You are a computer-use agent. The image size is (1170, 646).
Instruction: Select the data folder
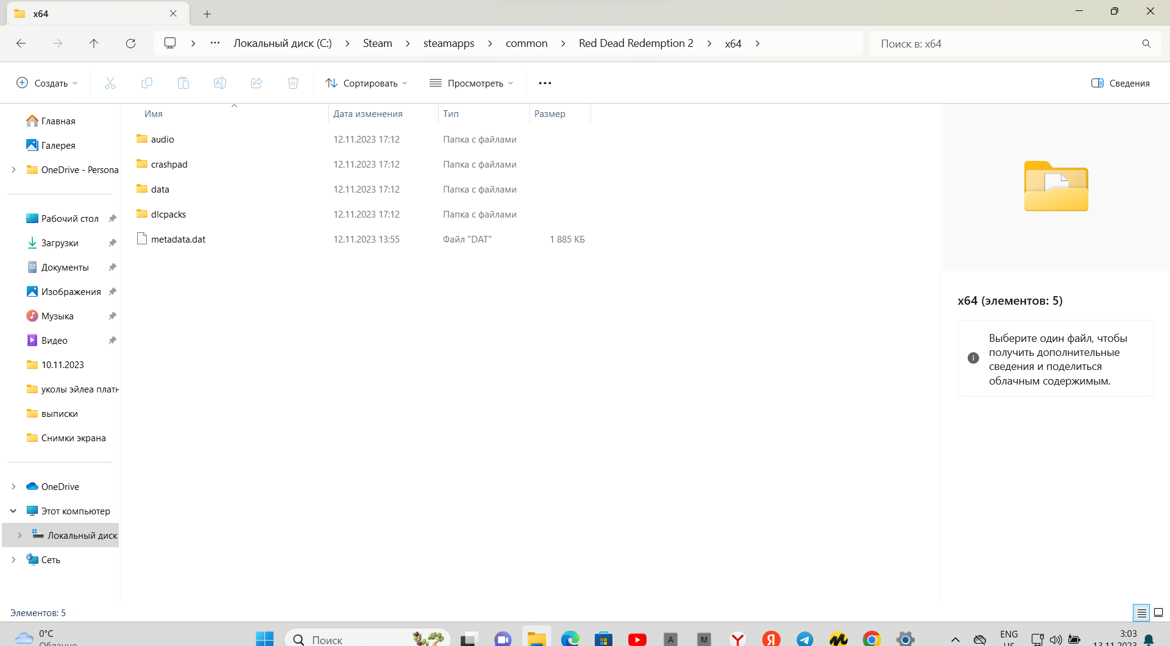click(160, 190)
